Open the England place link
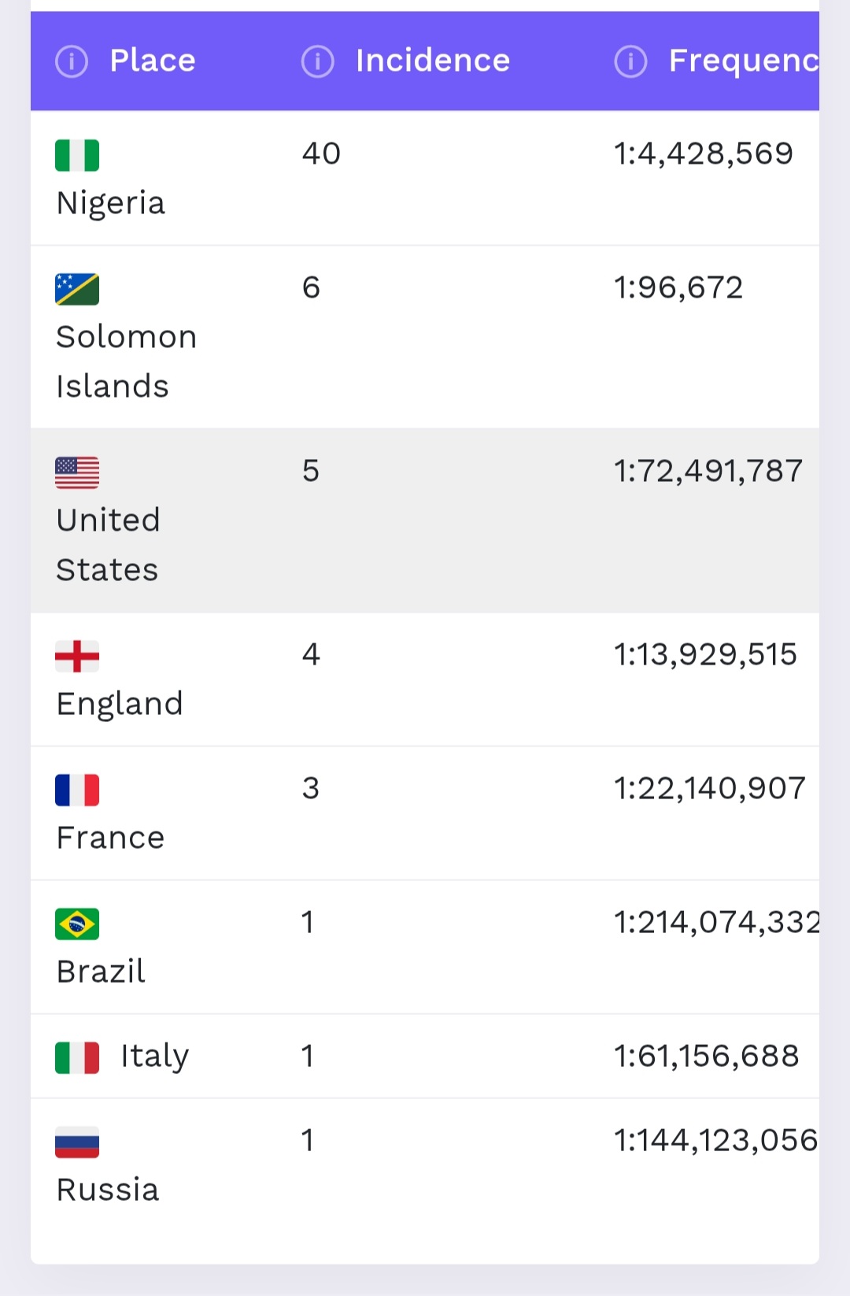The image size is (850, 1296). click(120, 703)
